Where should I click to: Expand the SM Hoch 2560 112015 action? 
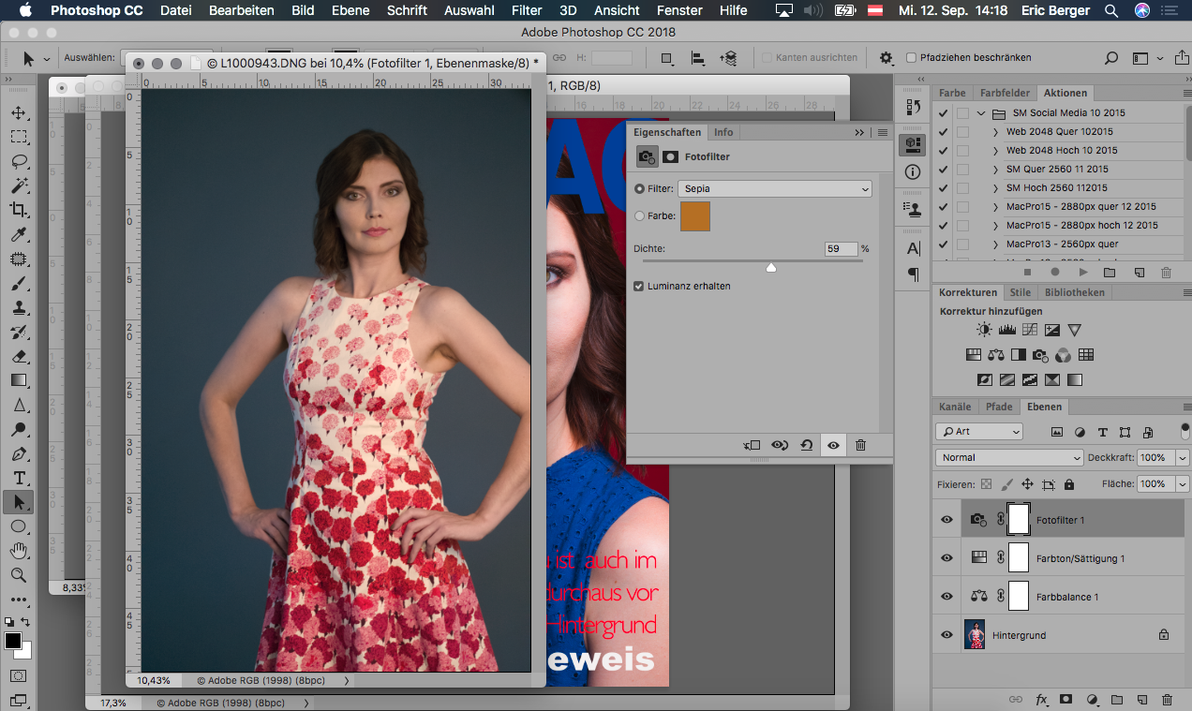[996, 188]
